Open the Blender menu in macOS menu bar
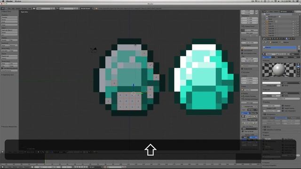This screenshot has height=169, width=301. pos(9,1)
